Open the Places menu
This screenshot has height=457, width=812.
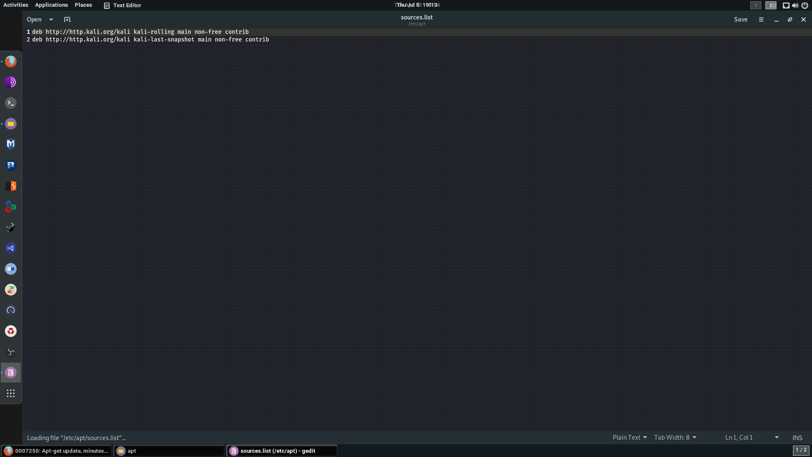(83, 5)
